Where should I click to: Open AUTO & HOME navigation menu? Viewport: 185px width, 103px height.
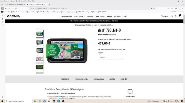tap(100, 16)
